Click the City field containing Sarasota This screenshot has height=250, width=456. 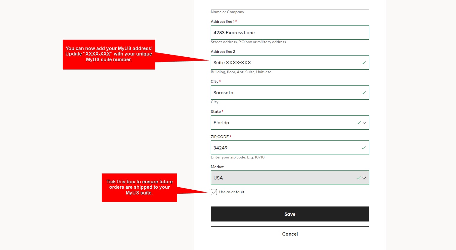point(290,92)
